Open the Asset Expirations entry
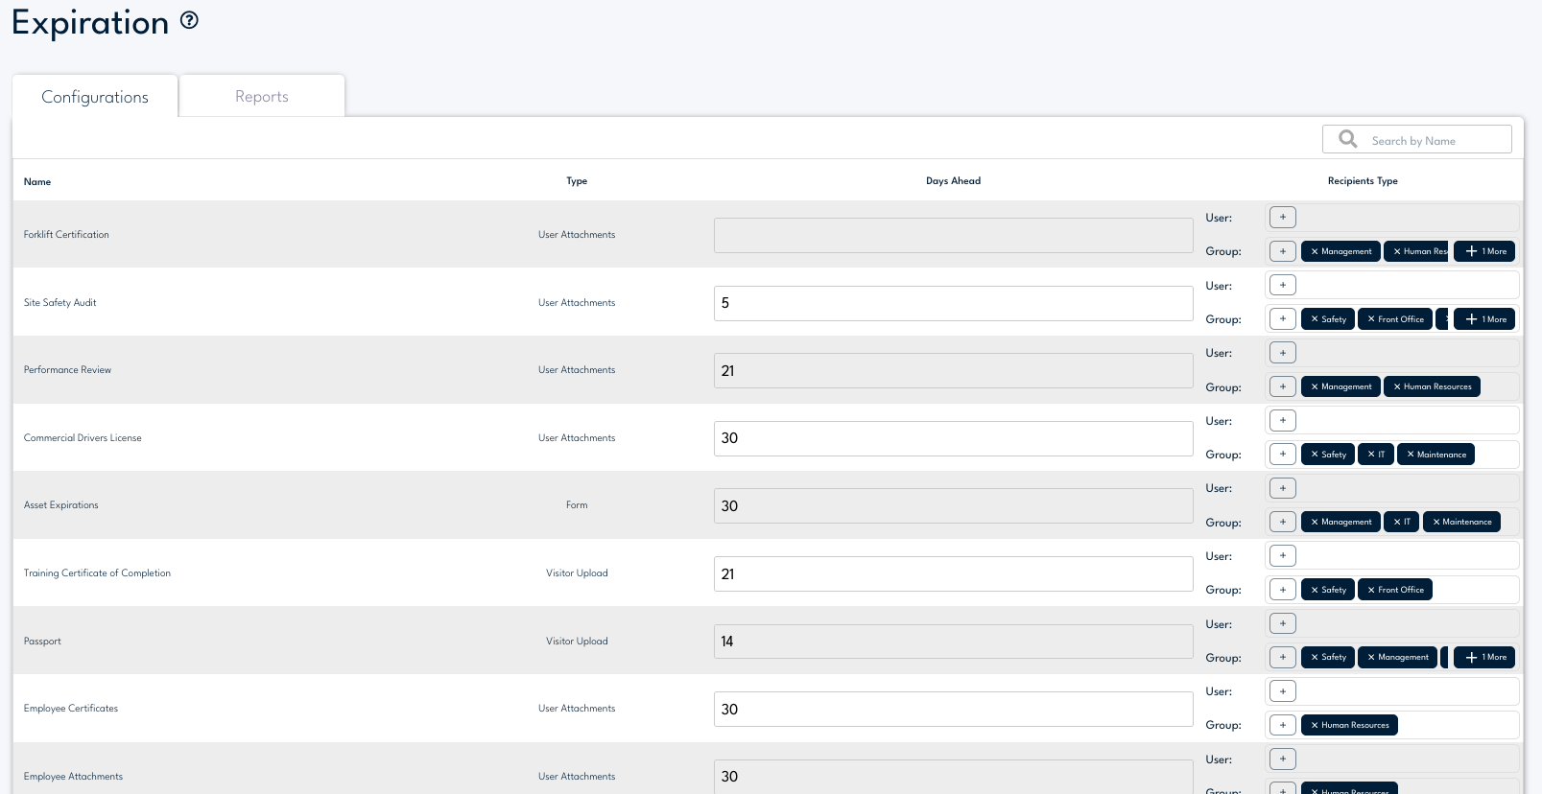The width and height of the screenshot is (1542, 794). click(61, 505)
